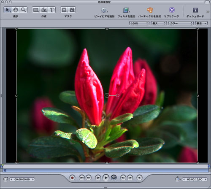This screenshot has width=211, height=189.
Task: Open the dashboard info icon
Action: coord(195,10)
